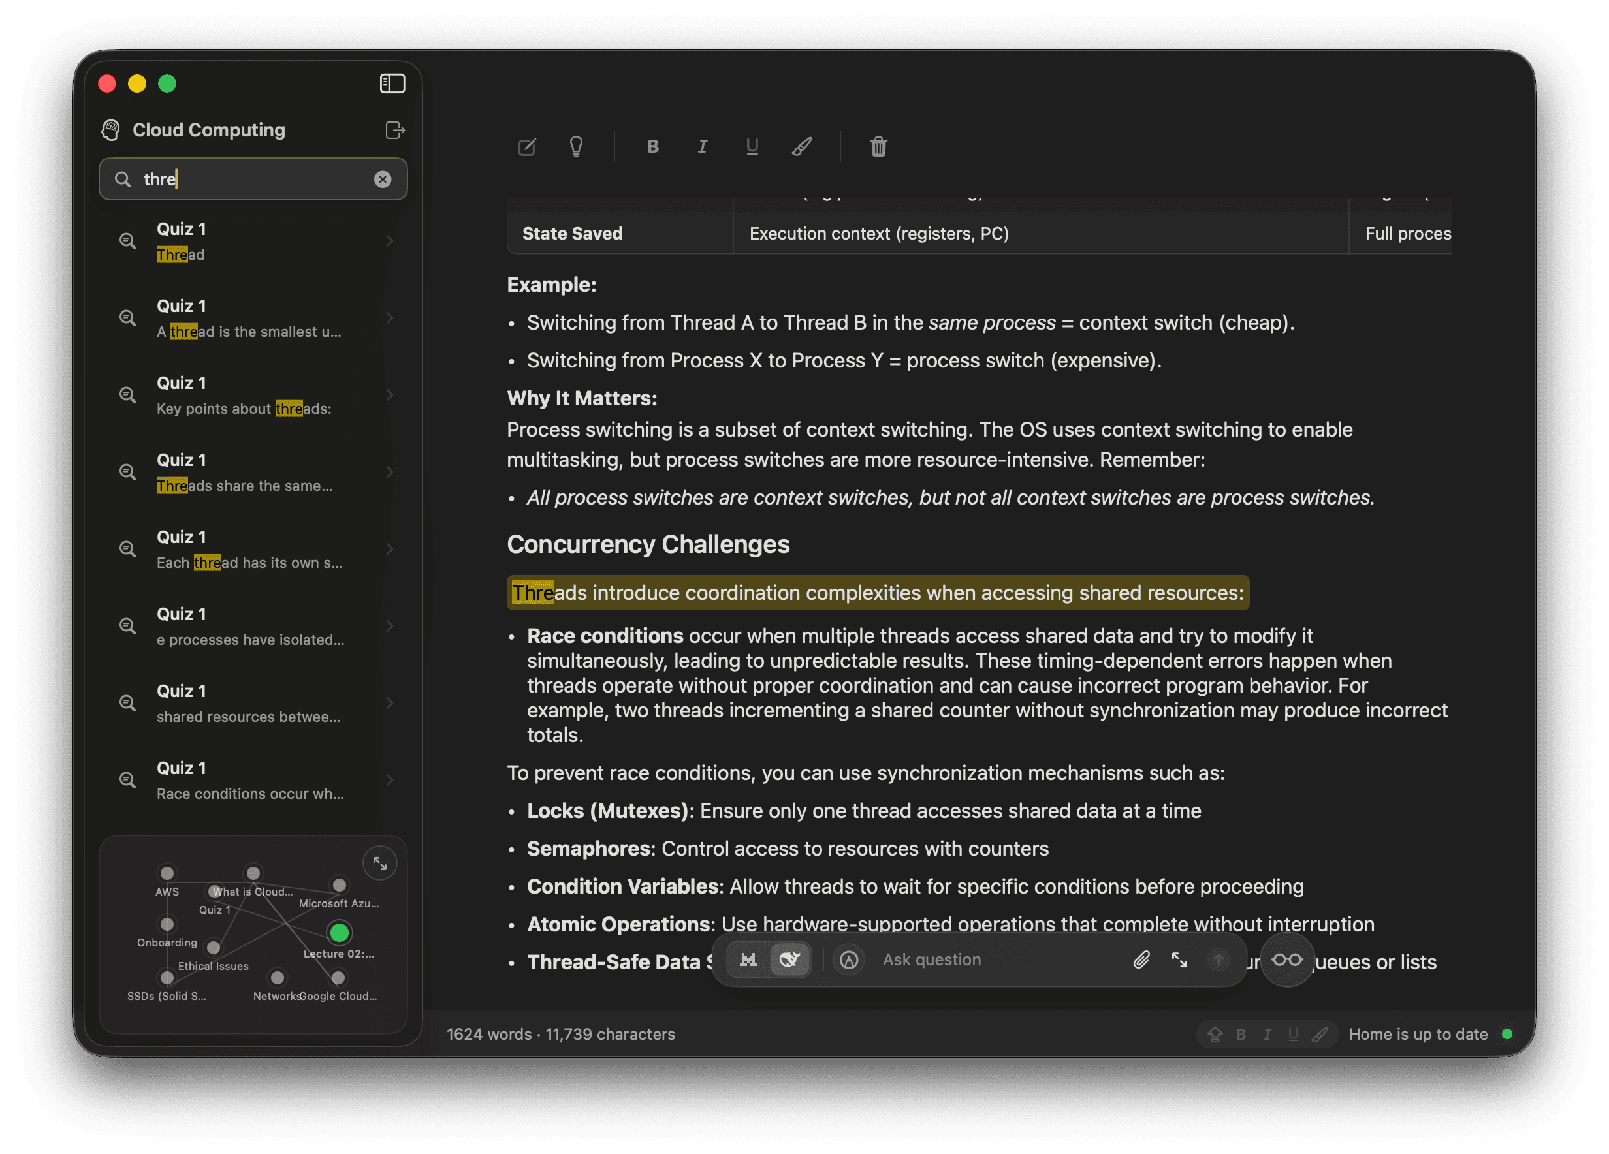This screenshot has height=1154, width=1609.
Task: Open the chevron on 'Key points about threads:'
Action: 389,395
